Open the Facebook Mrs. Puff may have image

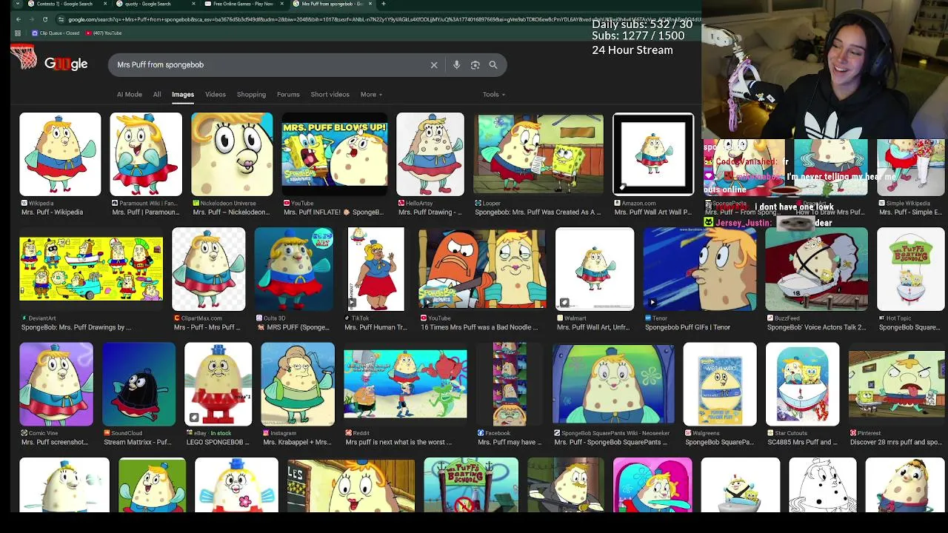pyautogui.click(x=510, y=384)
